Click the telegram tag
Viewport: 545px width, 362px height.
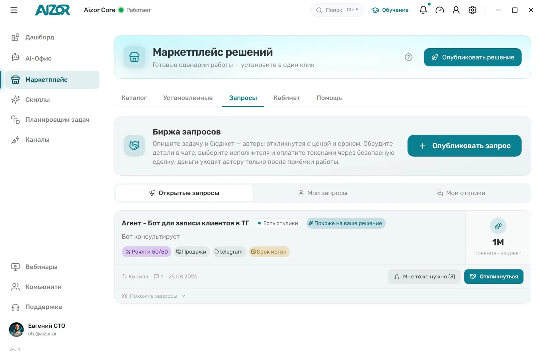click(229, 252)
